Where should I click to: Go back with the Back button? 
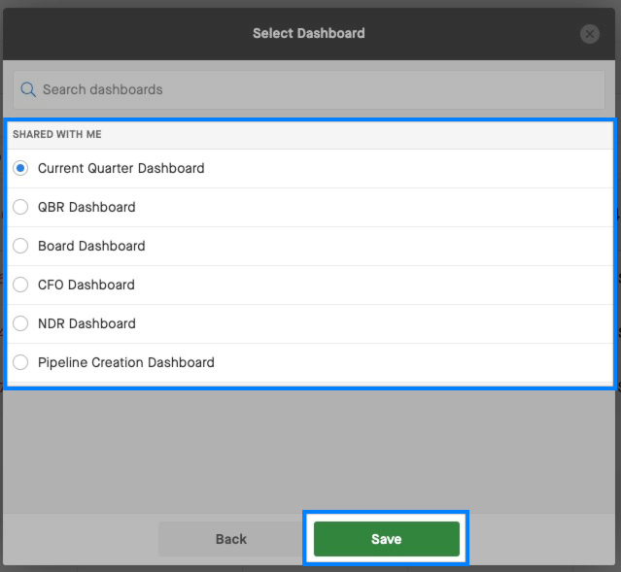point(231,539)
